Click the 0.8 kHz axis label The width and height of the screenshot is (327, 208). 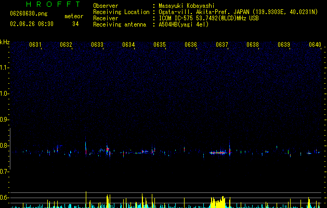coord(4,146)
